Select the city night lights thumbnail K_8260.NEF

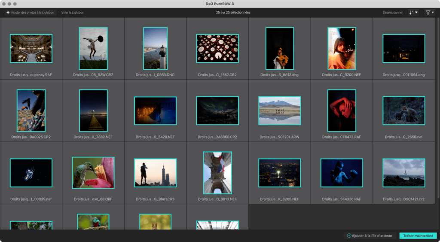pyautogui.click(x=279, y=173)
